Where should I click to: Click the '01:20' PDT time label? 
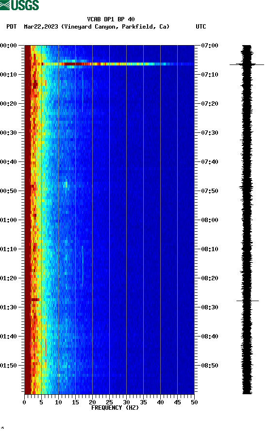pos(9,278)
